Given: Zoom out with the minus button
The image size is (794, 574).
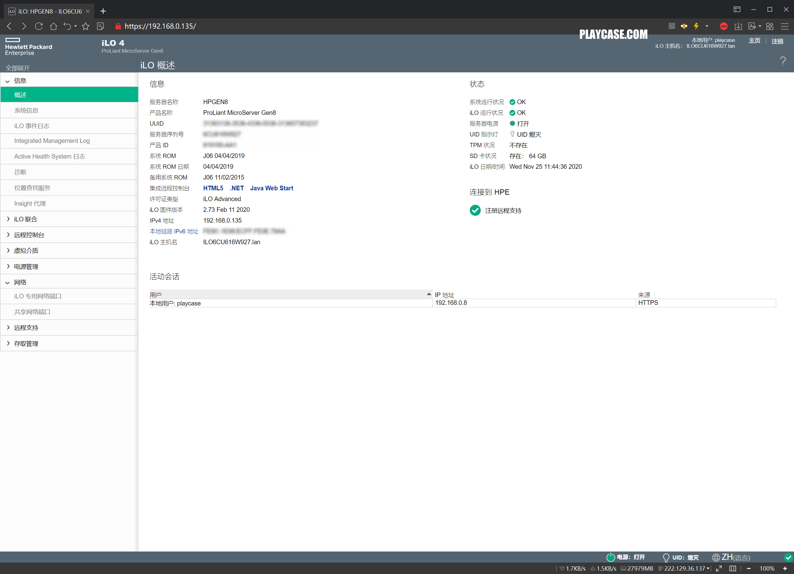Looking at the screenshot, I should point(748,568).
